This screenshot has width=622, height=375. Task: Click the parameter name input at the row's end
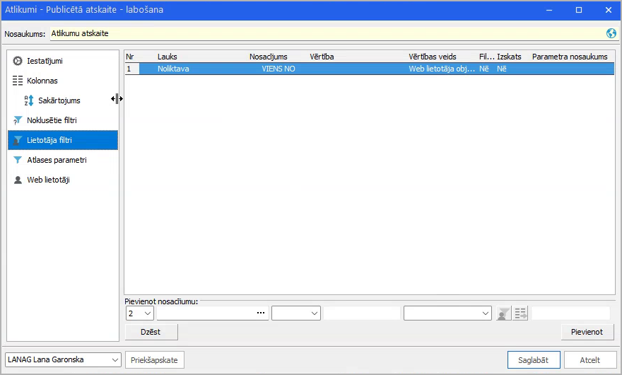(570, 313)
